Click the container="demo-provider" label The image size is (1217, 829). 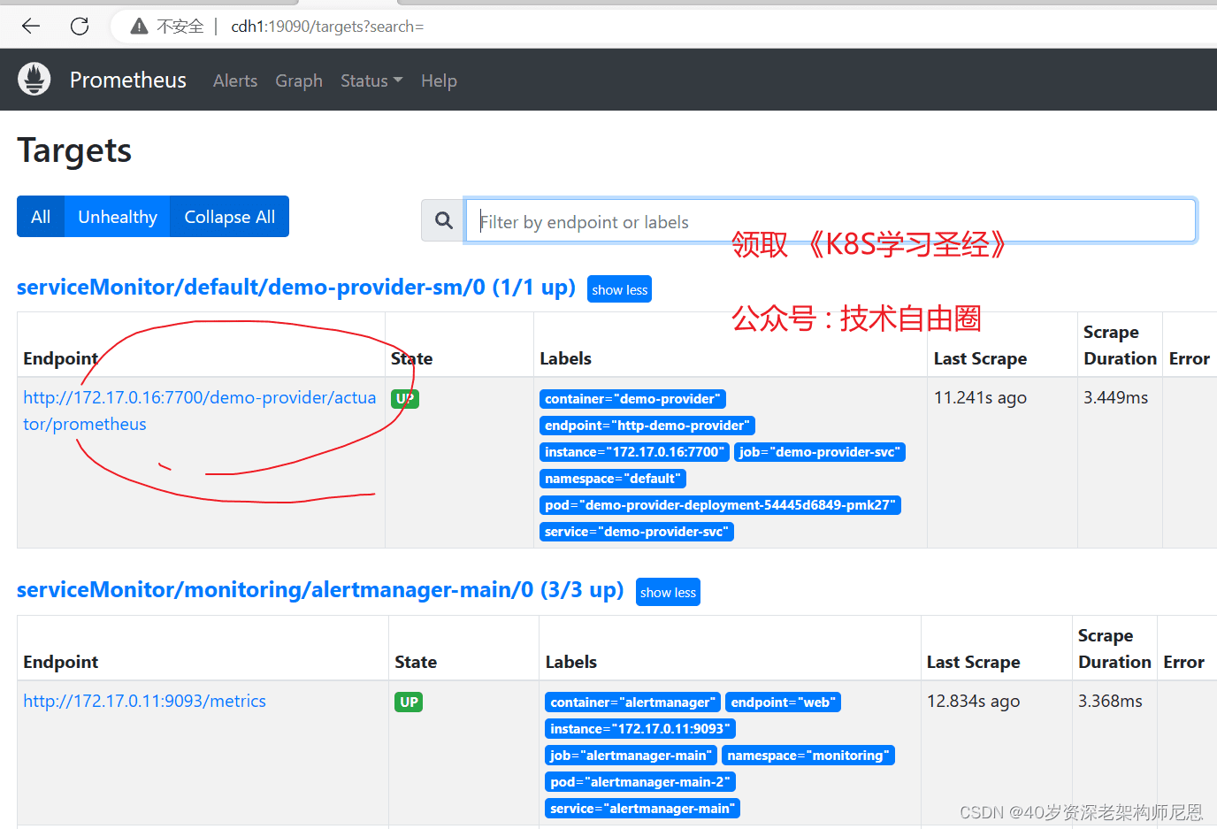pyautogui.click(x=632, y=399)
